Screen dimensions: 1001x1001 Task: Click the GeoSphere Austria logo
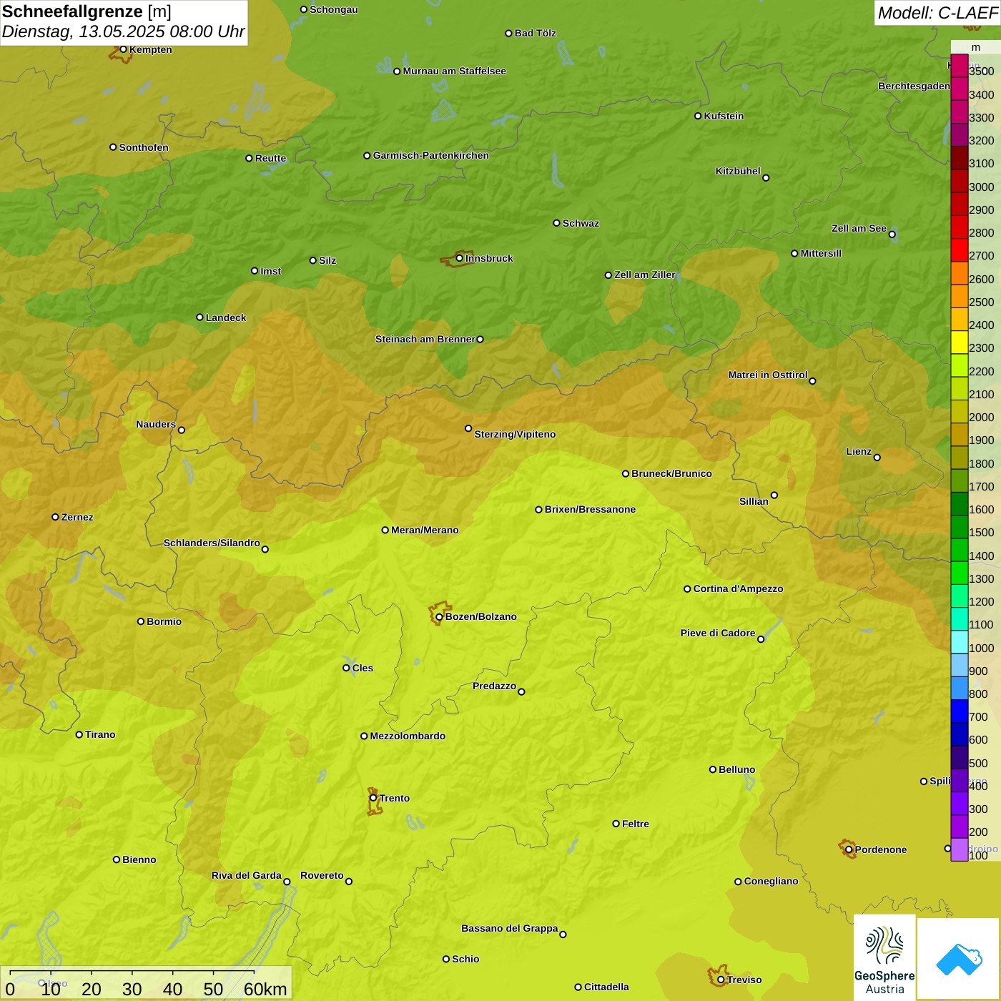[x=884, y=957]
